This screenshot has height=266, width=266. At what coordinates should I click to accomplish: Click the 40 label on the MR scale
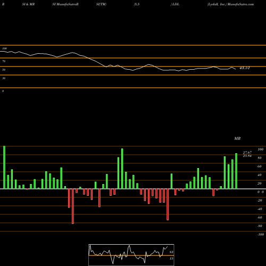259,175
